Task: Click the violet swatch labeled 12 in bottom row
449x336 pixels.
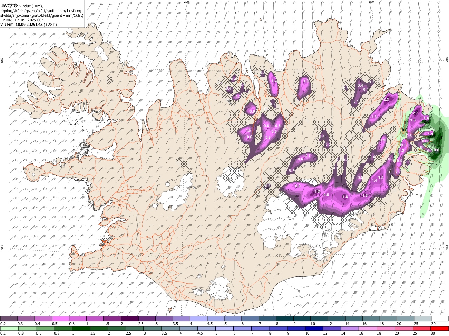Action: [332, 328]
